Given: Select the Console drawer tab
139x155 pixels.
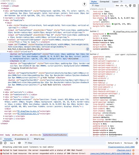Looking at the screenshot, I should point(8,139).
